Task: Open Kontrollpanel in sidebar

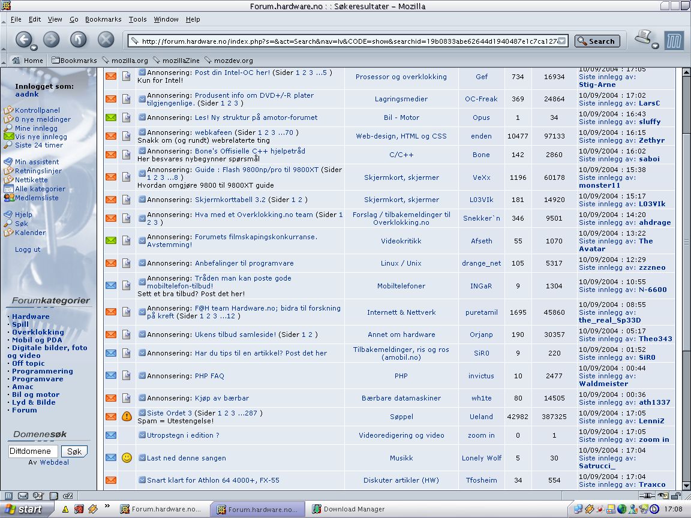Action: (x=37, y=110)
